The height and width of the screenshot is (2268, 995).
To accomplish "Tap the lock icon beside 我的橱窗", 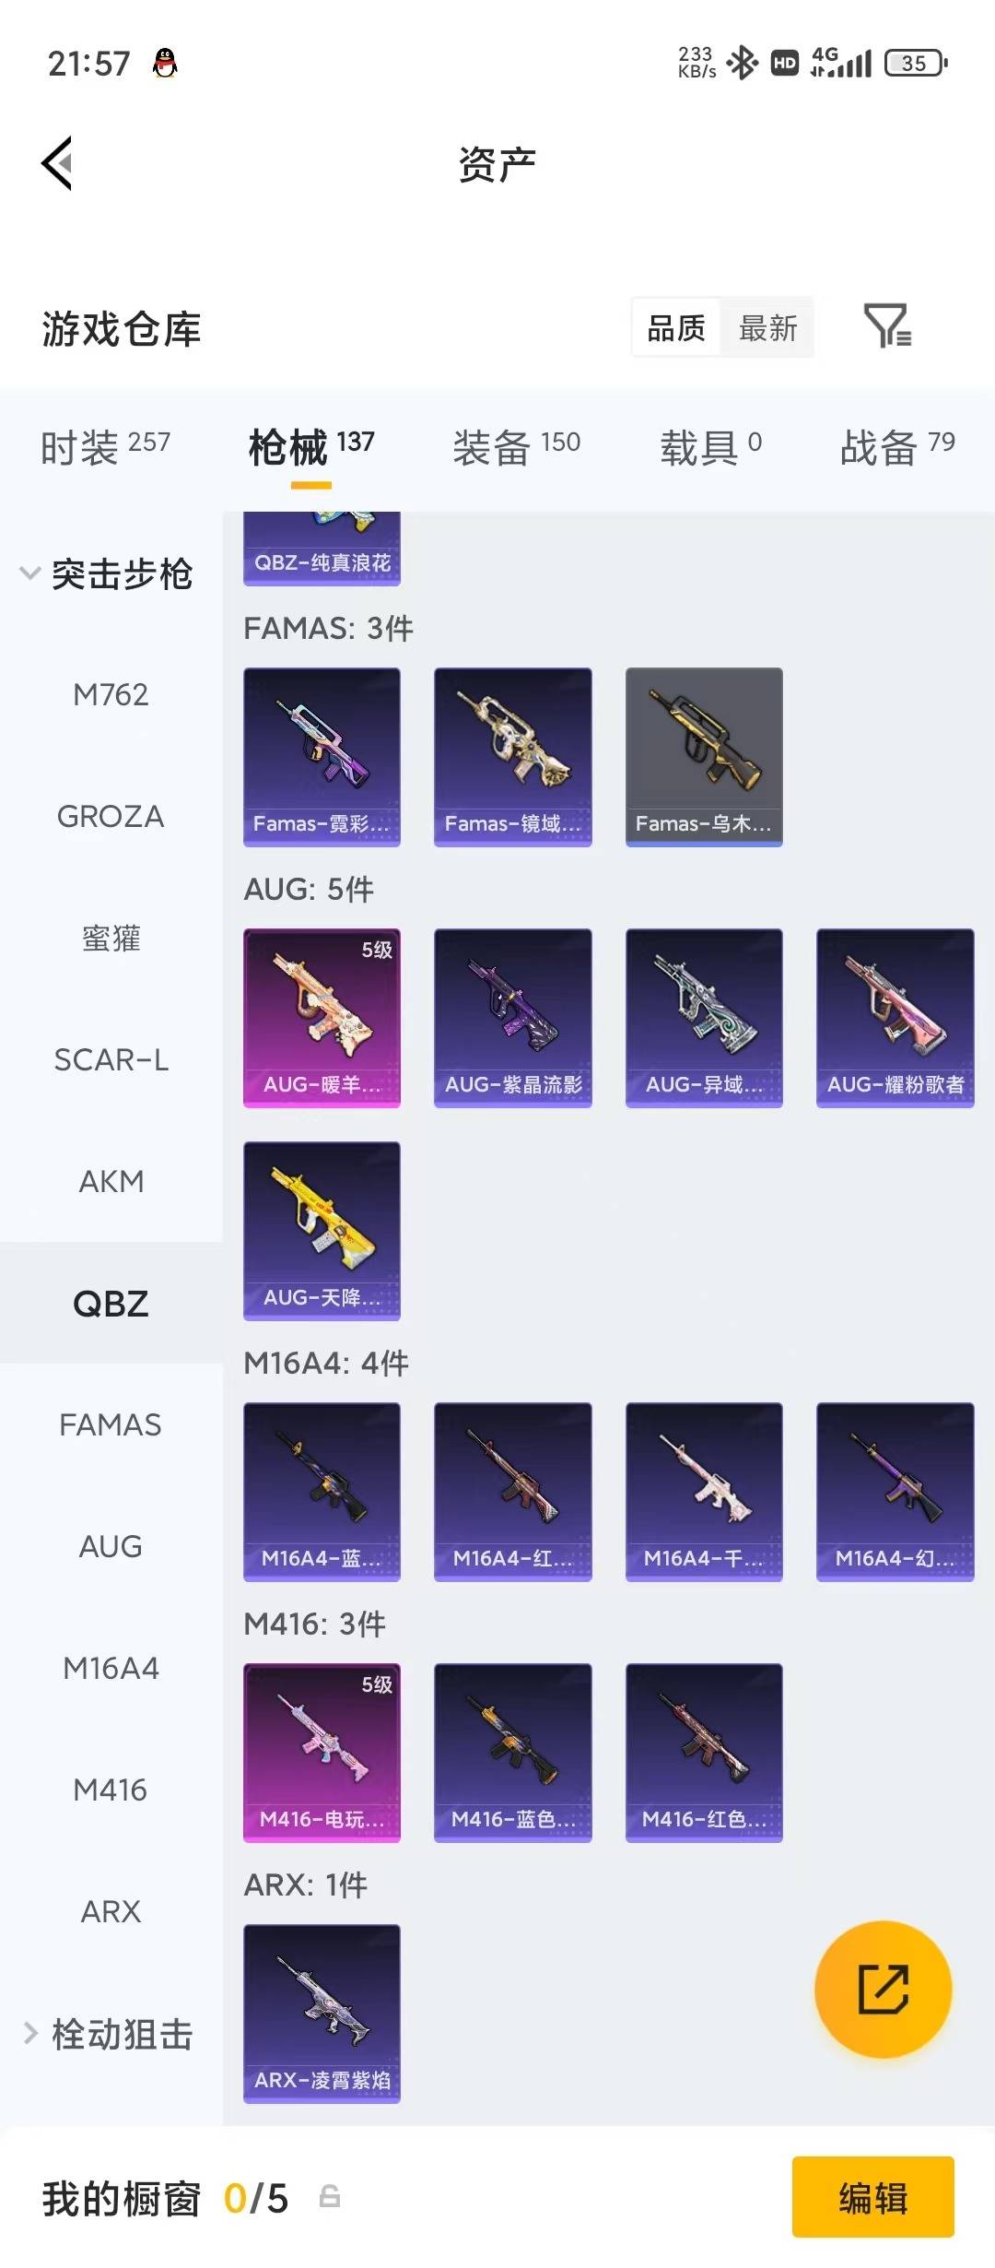I will click(x=329, y=2197).
